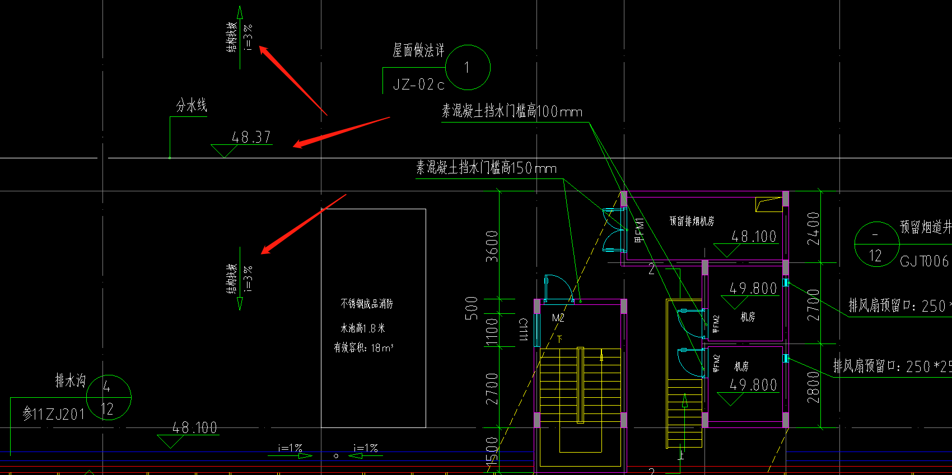Viewport: 952px width, 475px height.
Task: Click the 1100 dimension text
Action: pyautogui.click(x=492, y=332)
